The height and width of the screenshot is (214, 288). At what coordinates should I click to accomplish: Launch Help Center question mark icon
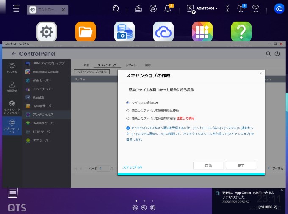241,32
